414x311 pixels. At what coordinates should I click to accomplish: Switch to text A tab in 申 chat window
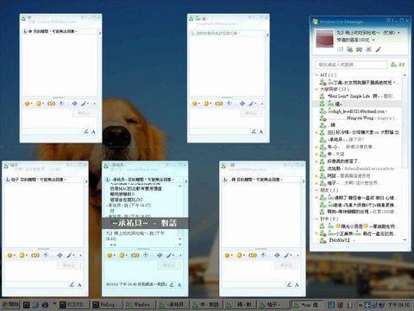point(93,131)
